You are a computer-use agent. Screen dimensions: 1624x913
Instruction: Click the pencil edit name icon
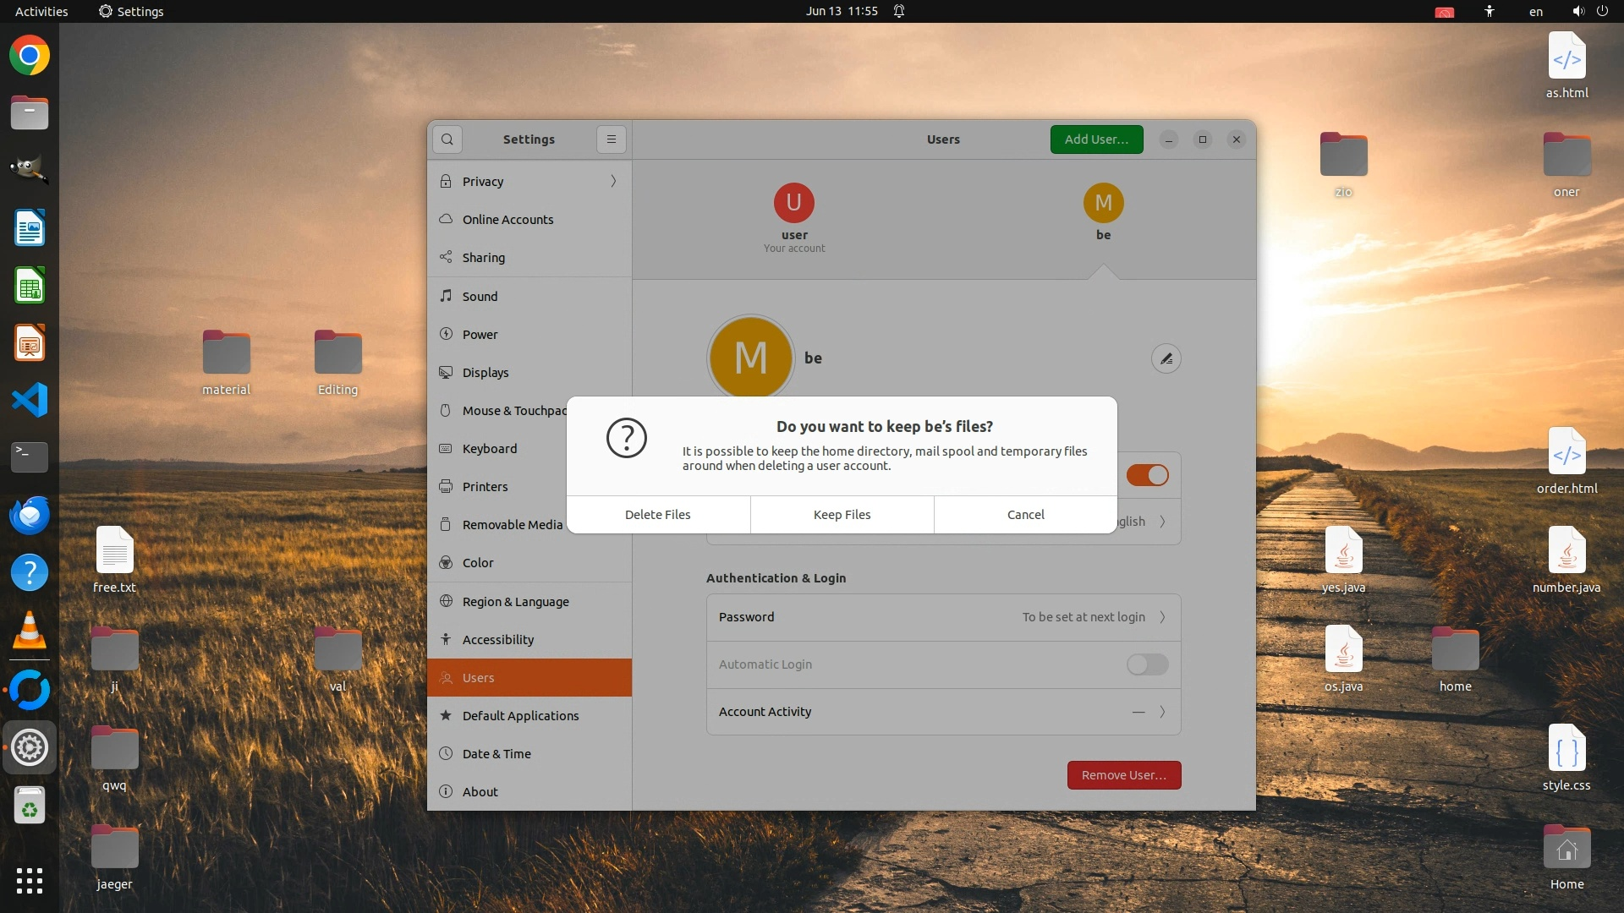point(1166,358)
